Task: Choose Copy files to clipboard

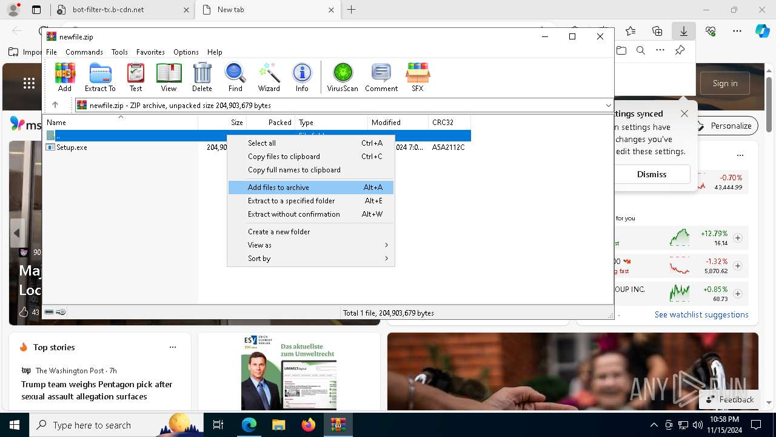Action: coord(311,157)
